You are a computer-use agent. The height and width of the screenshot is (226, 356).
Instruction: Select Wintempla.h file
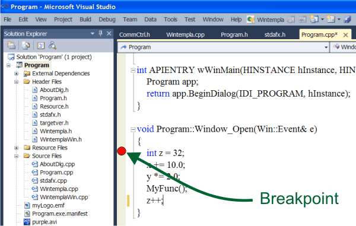click(x=56, y=131)
